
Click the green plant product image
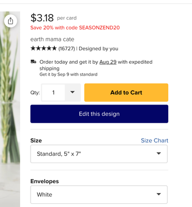pyautogui.click(x=10, y=109)
